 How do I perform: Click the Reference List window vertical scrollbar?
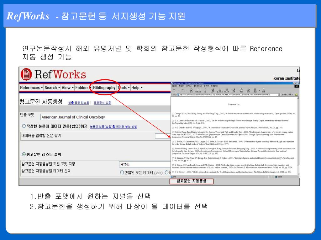(x=298, y=136)
